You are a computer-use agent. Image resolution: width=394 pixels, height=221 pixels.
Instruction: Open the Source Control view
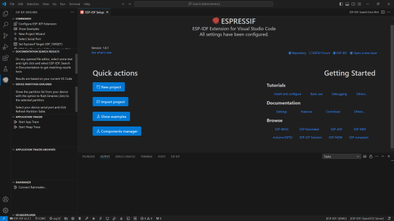(6, 36)
